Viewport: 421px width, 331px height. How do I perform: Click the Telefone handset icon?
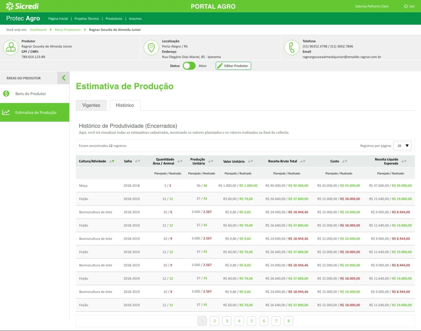point(292,48)
